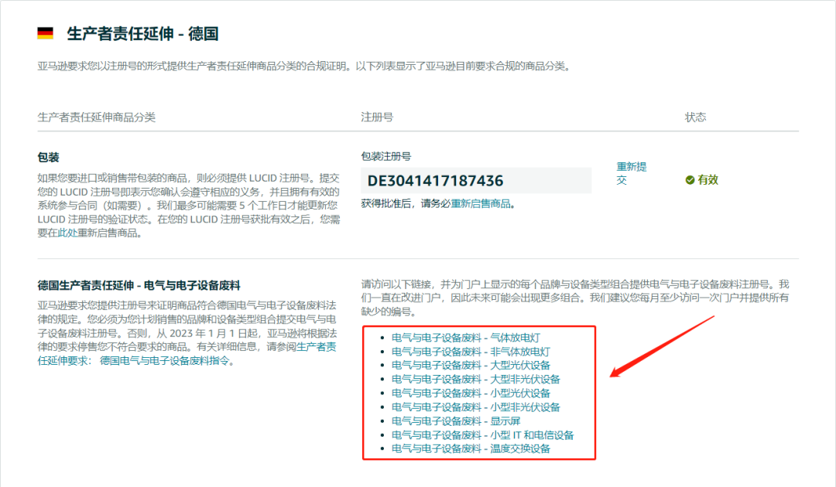Open link 电气与电子设备废料 - 小型非光伏设备
The width and height of the screenshot is (836, 487).
click(476, 407)
